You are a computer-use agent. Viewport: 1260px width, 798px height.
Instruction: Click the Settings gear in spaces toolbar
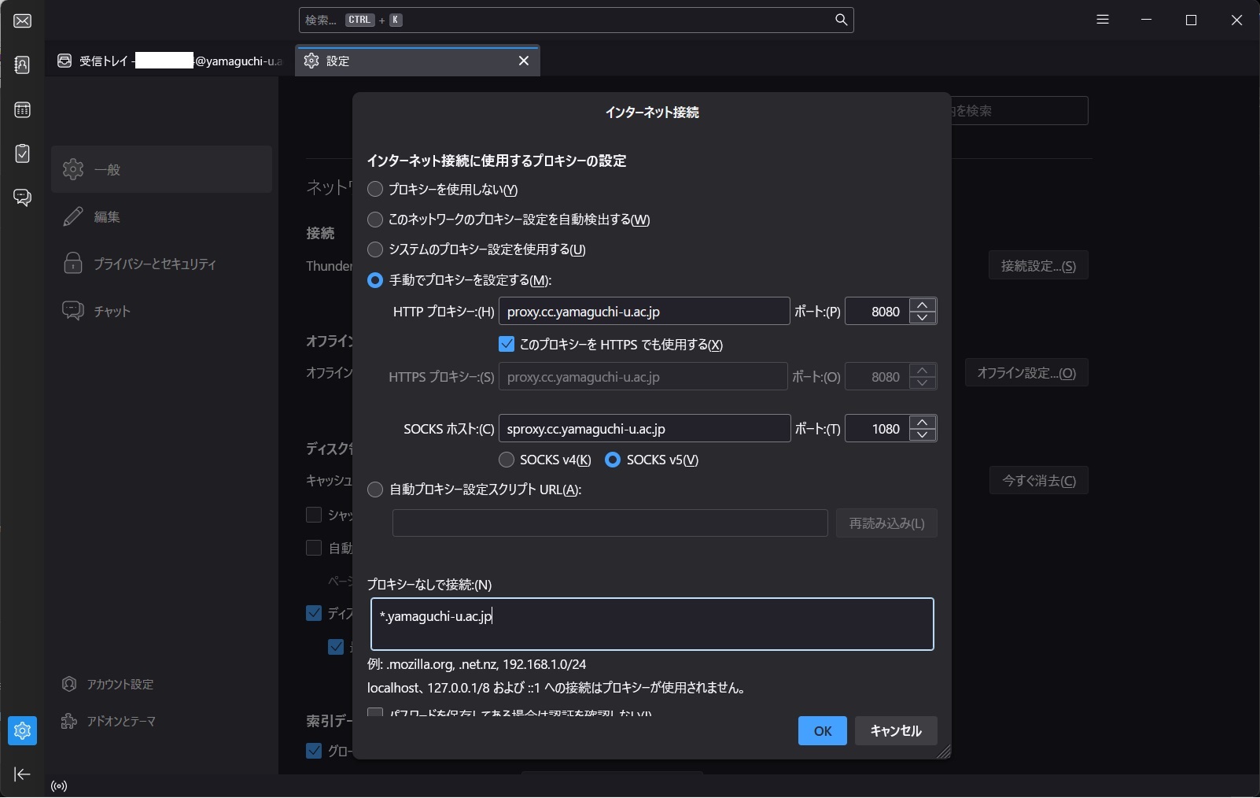[x=22, y=730]
